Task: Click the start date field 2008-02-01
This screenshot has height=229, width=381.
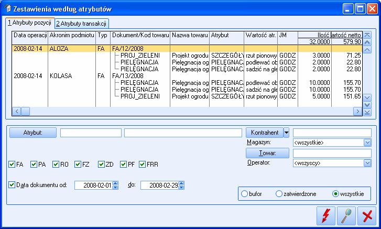Action: click(x=94, y=186)
